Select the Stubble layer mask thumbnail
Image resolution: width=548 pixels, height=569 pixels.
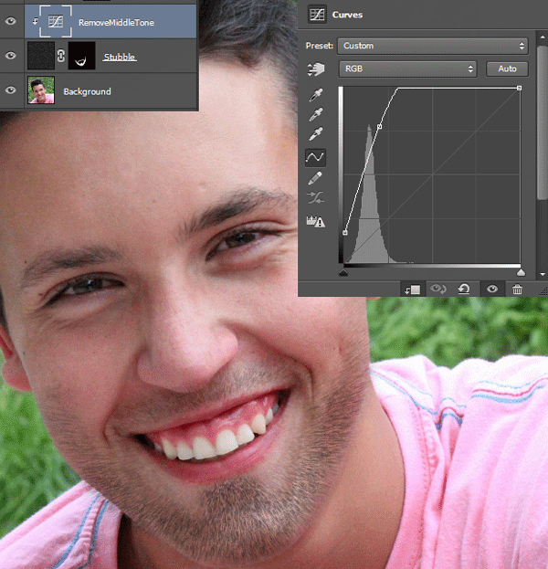click(x=84, y=57)
